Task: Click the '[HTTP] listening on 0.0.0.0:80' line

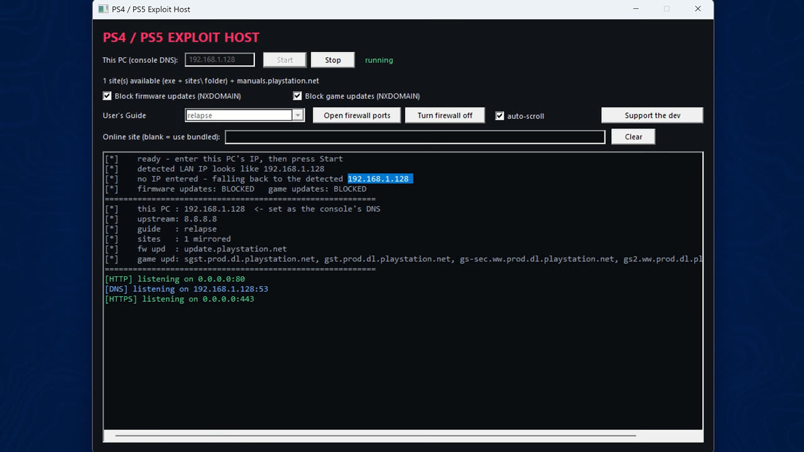Action: pos(175,279)
